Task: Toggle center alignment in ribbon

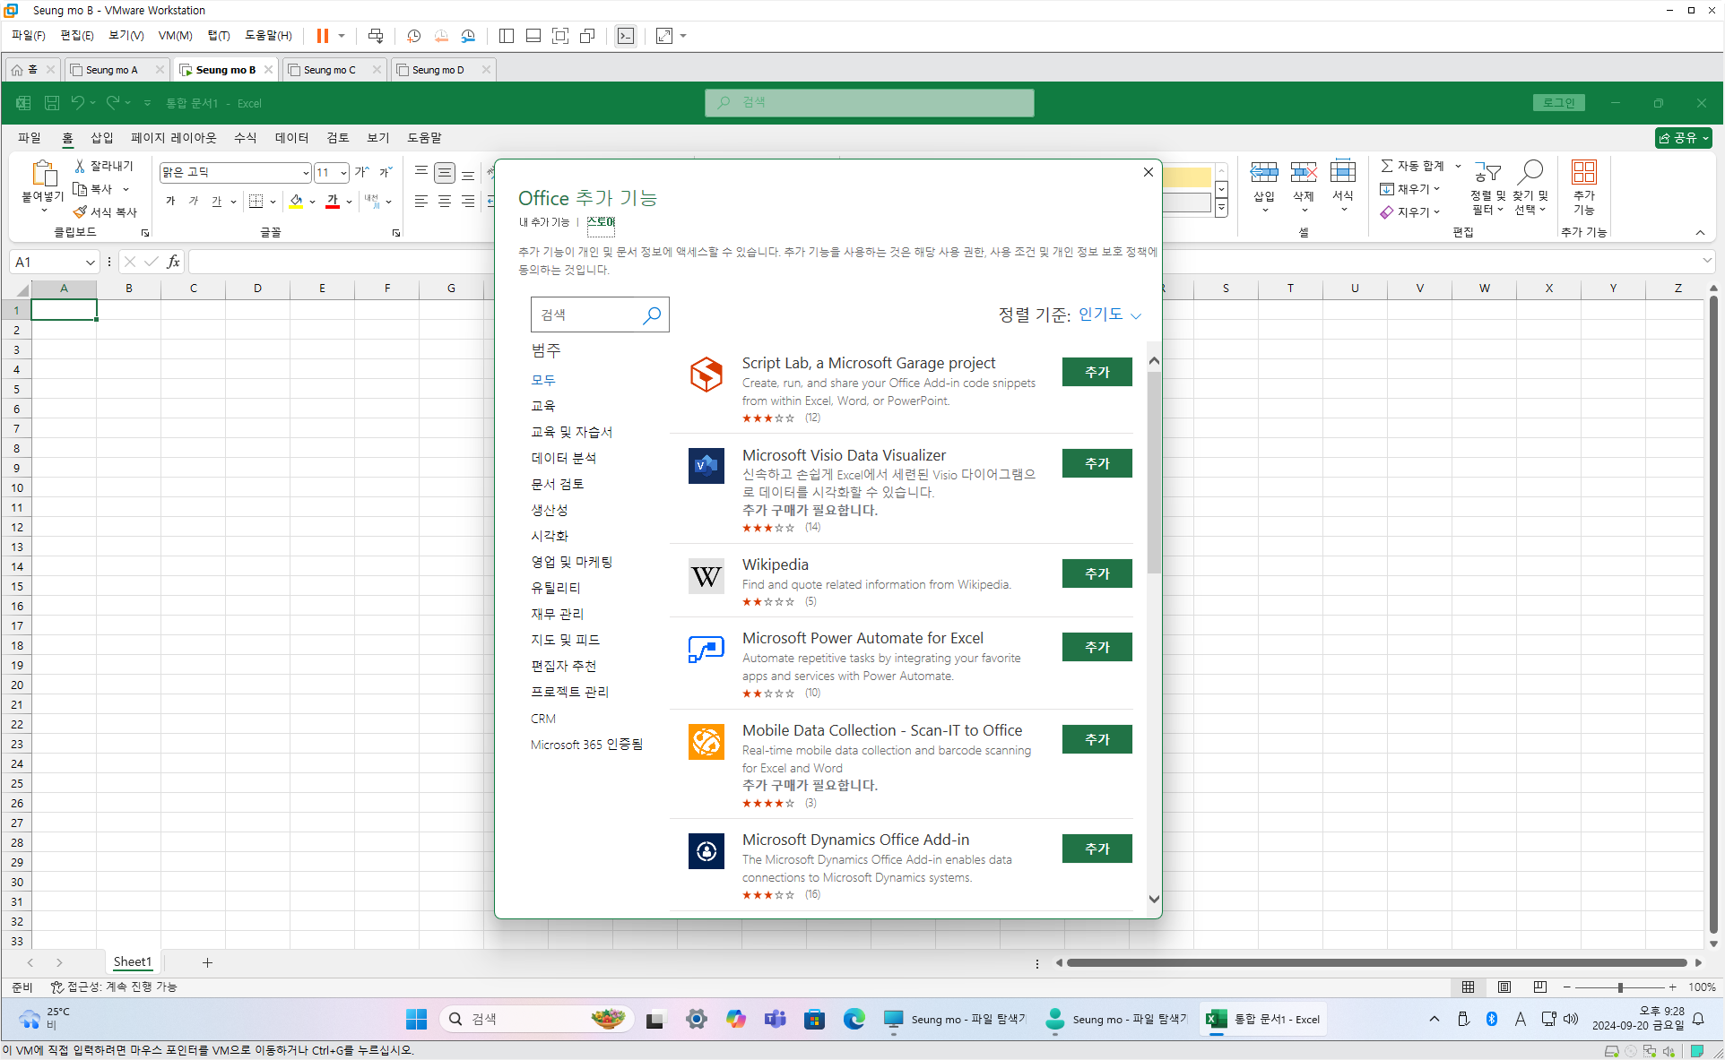Action: pyautogui.click(x=445, y=202)
